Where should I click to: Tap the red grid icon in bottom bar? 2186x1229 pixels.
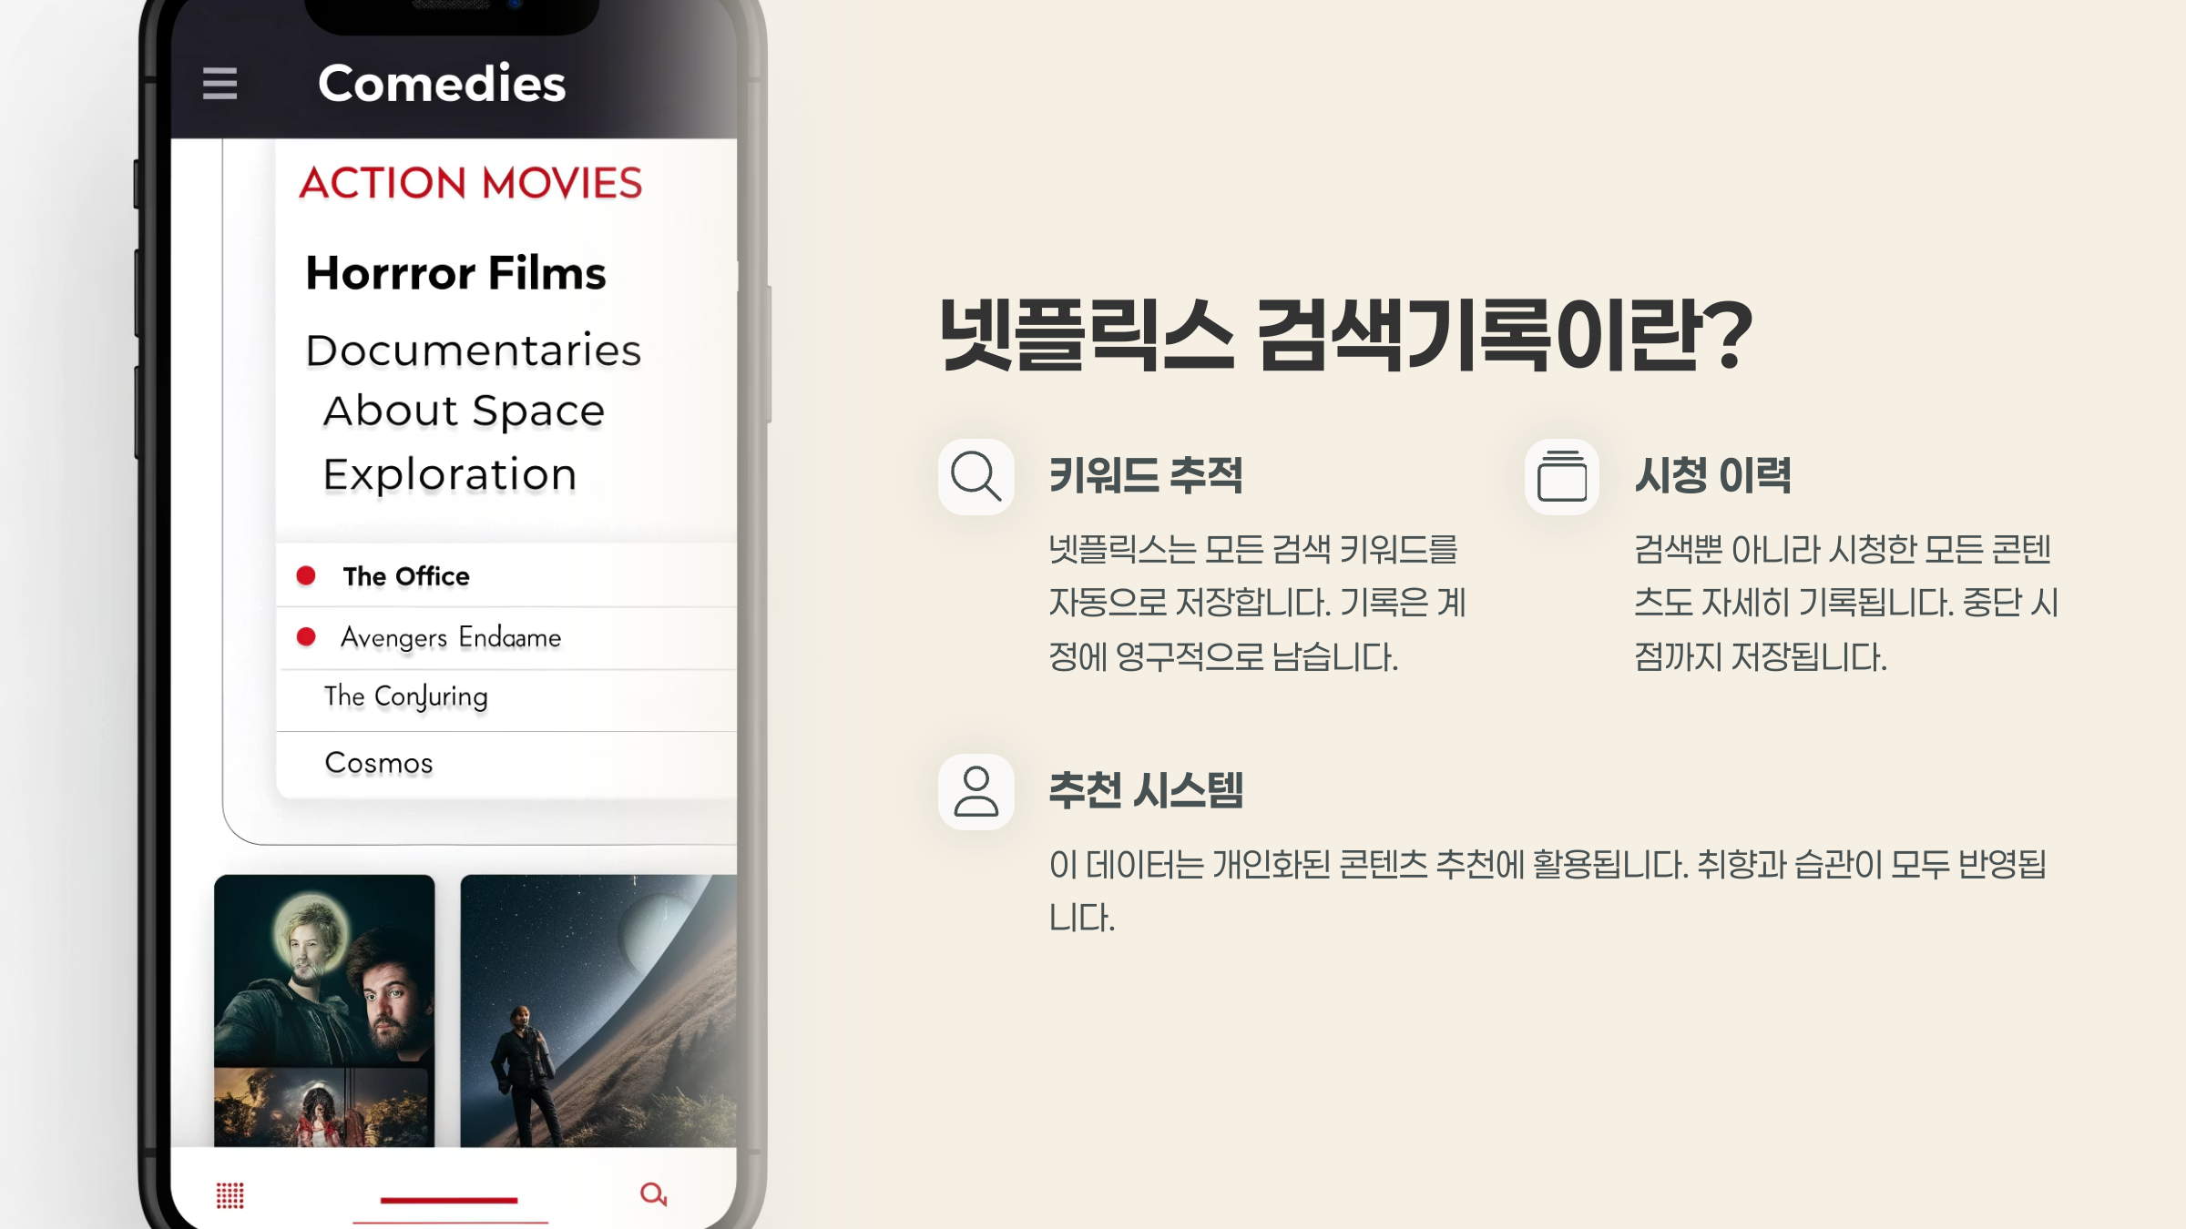tap(230, 1195)
